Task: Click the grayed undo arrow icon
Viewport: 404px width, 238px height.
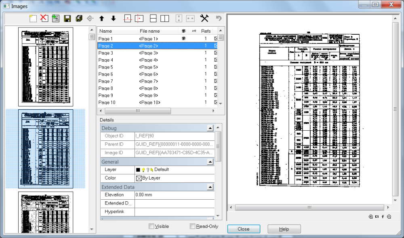Action: coord(219,18)
